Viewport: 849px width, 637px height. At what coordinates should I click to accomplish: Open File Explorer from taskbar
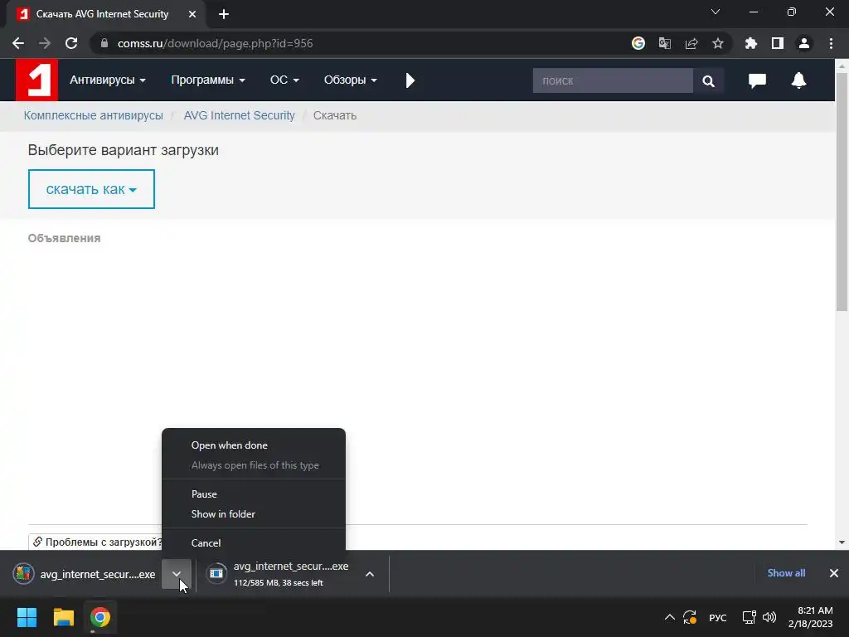pos(63,617)
